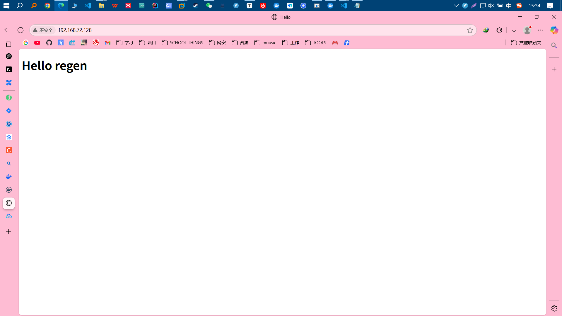
Task: Switch to the Docker whale vertical tab
Action: tap(9, 177)
